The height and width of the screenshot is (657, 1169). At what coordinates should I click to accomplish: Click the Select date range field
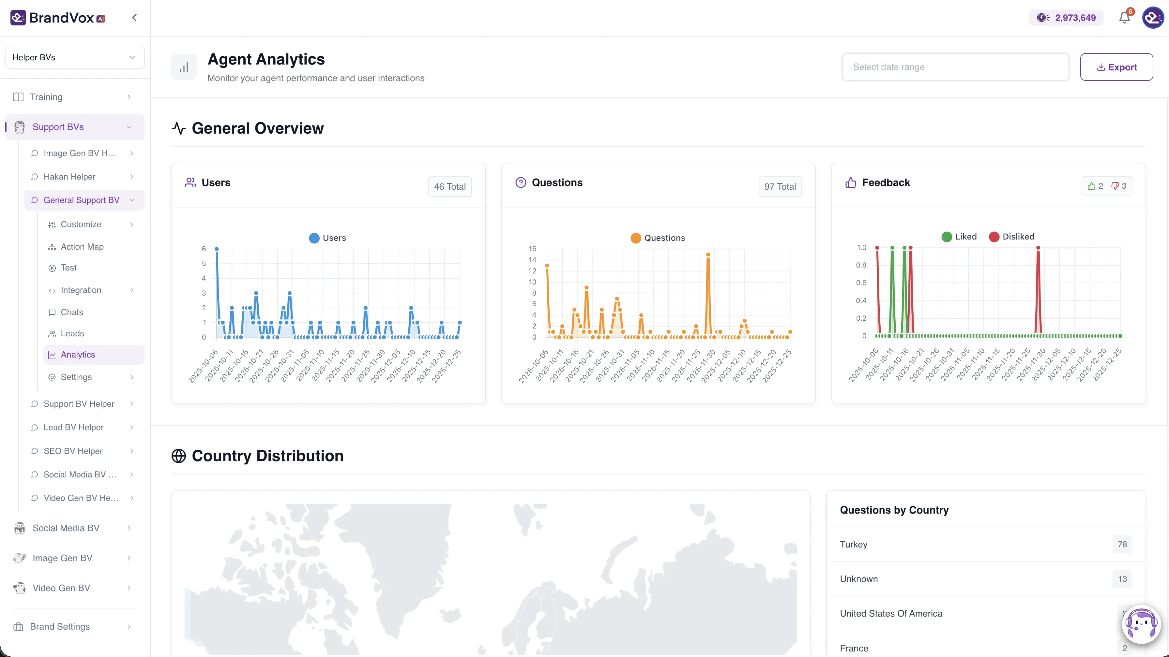(x=955, y=67)
